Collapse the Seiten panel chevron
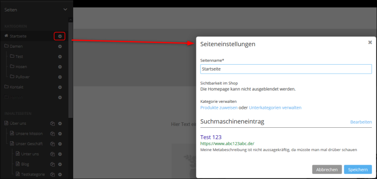The height and width of the screenshot is (179, 377). tap(65, 9)
